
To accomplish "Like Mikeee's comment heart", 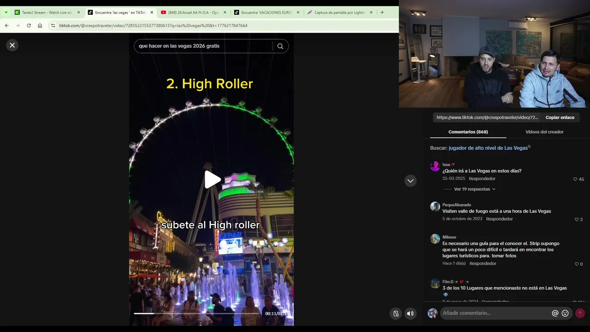I will pyautogui.click(x=576, y=264).
